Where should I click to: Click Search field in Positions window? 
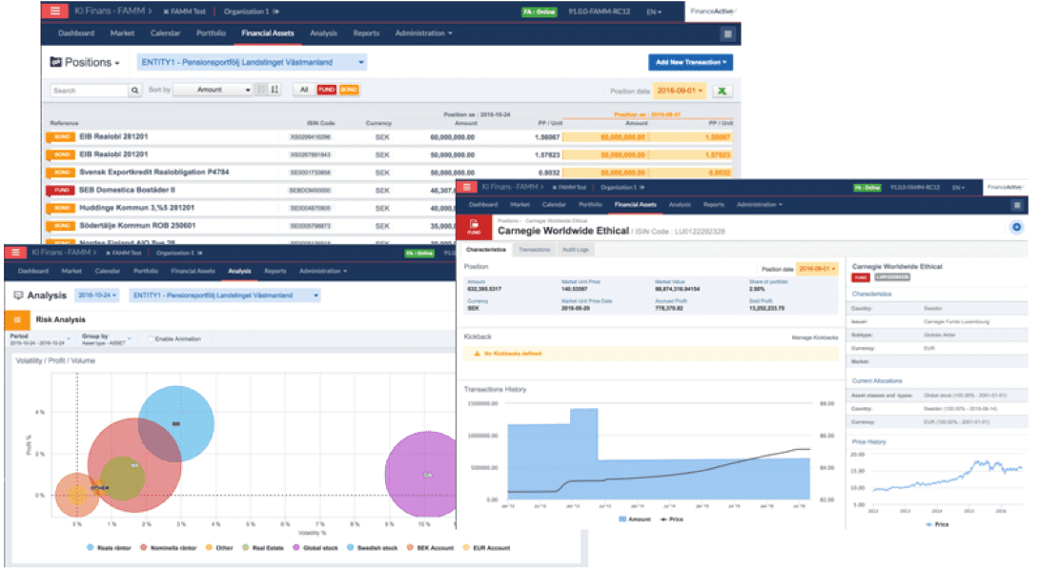click(89, 91)
